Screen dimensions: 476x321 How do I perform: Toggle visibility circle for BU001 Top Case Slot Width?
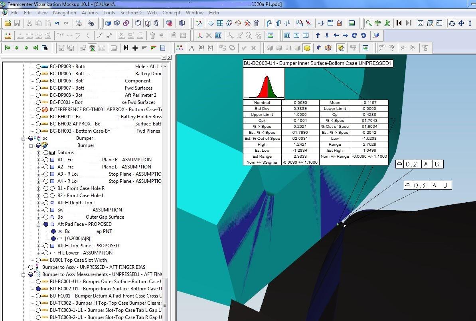coord(38,260)
